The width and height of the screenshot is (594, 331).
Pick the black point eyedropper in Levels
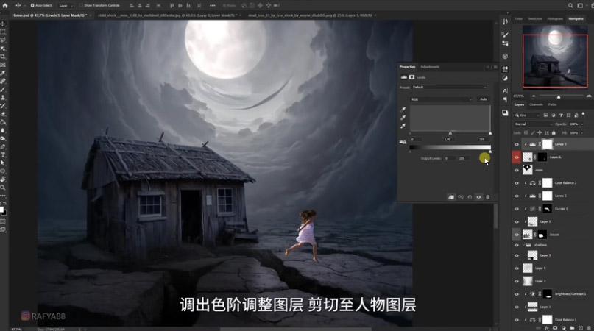pos(403,109)
